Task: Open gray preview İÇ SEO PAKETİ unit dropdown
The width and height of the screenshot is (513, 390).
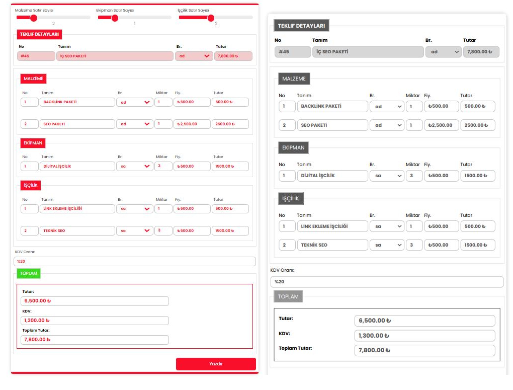Action: point(443,52)
